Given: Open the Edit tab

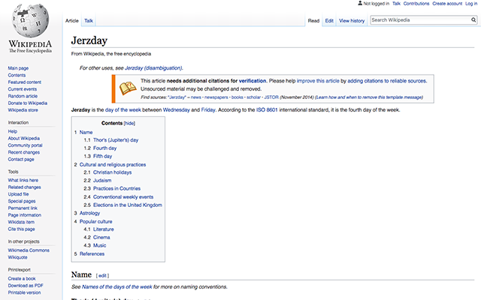Looking at the screenshot, I should [x=329, y=21].
